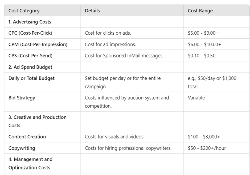Click the Sponsored InMail messages description
Viewport: 250px width, 175px height.
point(124,56)
